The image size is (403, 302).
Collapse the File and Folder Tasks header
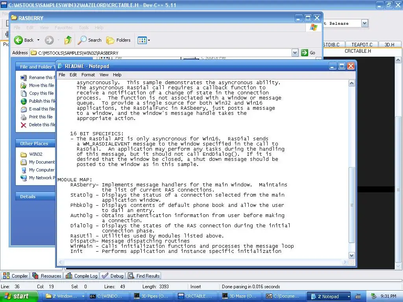coord(35,66)
